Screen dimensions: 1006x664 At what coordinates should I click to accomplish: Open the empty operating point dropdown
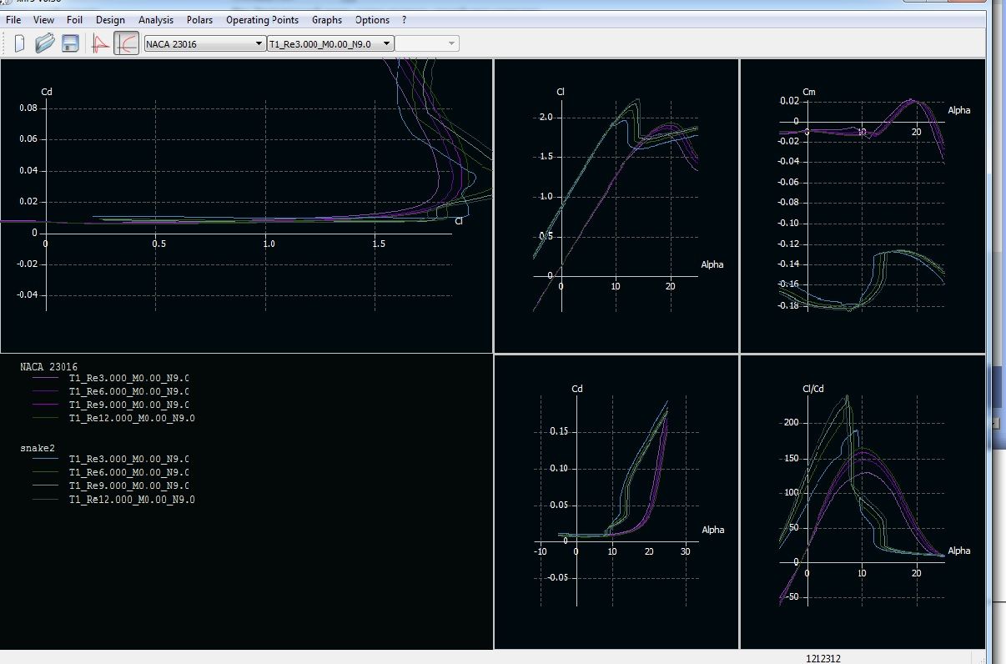426,43
